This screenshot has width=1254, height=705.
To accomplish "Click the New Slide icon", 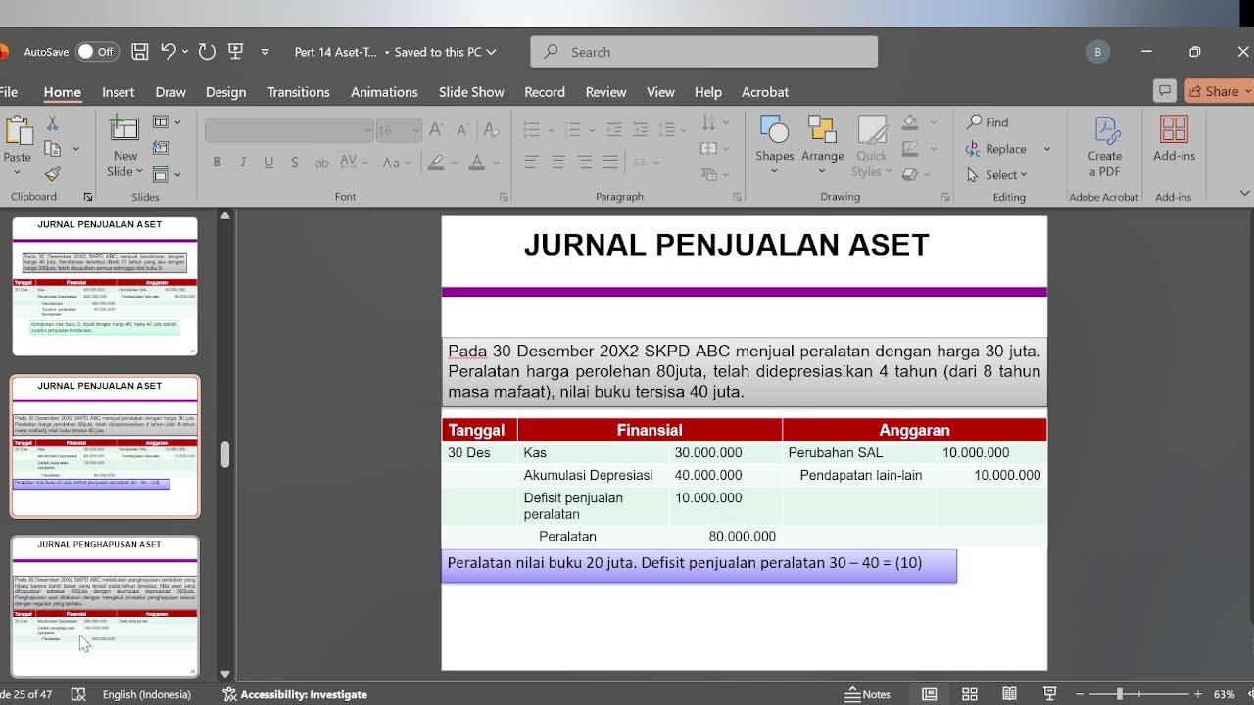I will 124,129.
